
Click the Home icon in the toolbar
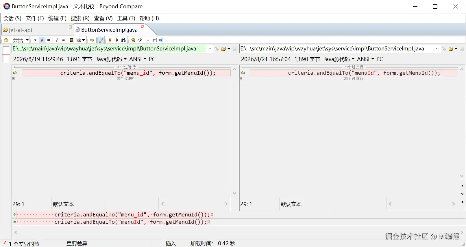click(6, 40)
